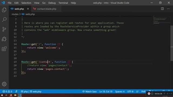Open the Terminal menu
The image size is (173, 97).
[63, 3]
